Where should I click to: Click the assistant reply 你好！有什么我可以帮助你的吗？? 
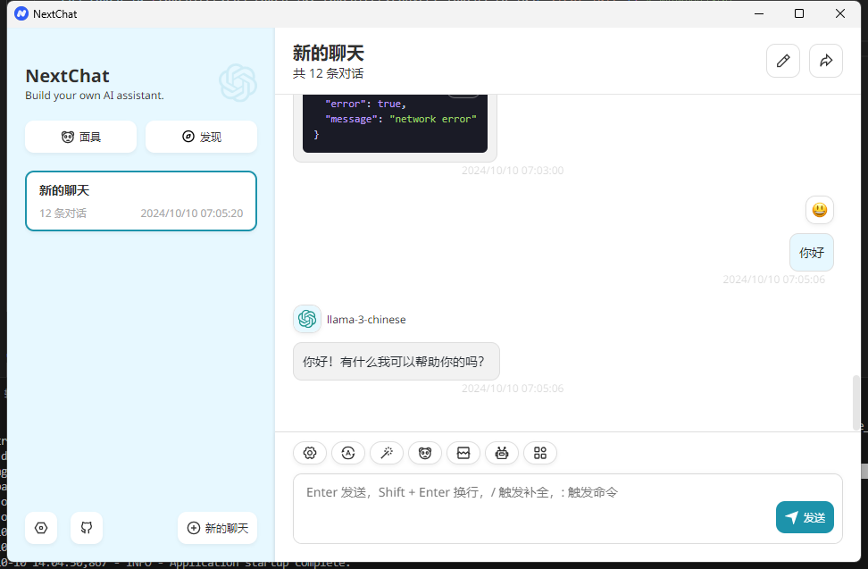click(x=396, y=362)
